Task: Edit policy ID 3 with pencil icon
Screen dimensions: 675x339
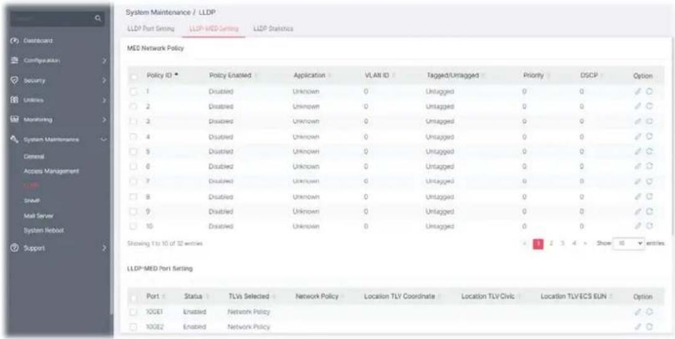Action: coord(639,122)
